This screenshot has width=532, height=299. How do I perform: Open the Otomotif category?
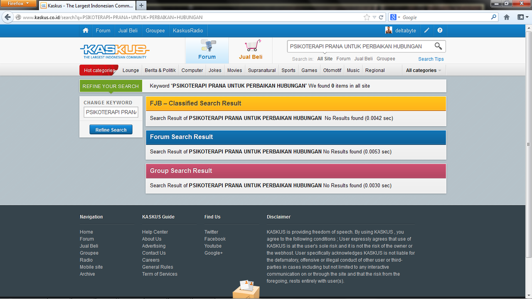coord(332,70)
